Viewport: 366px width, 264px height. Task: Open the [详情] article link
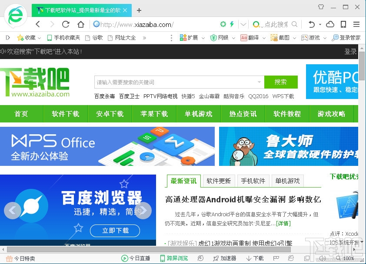point(283,224)
